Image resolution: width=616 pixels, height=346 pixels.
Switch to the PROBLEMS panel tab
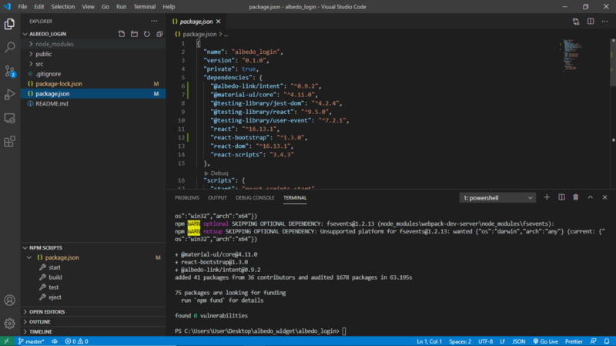187,198
